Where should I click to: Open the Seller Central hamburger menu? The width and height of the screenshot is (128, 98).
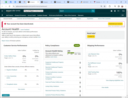click(x=2, y=11)
